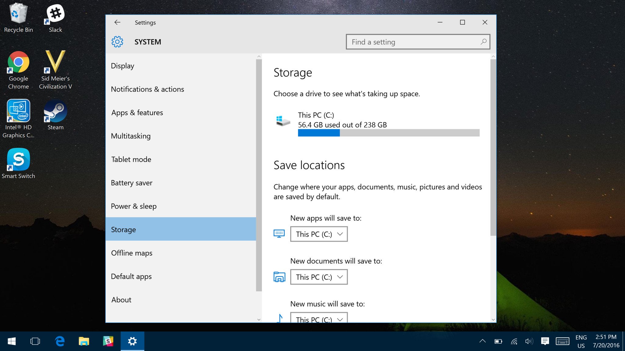
Task: Click the search magnifier in Find a setting
Action: (x=483, y=42)
